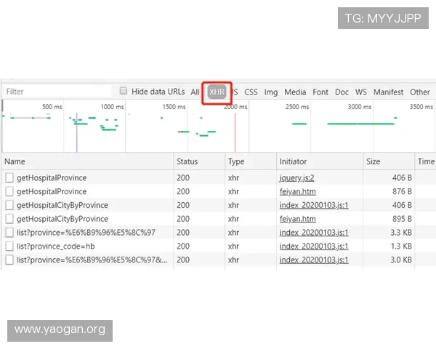Select the All filter type
Viewport: 436px width, 349px height.
(x=195, y=92)
